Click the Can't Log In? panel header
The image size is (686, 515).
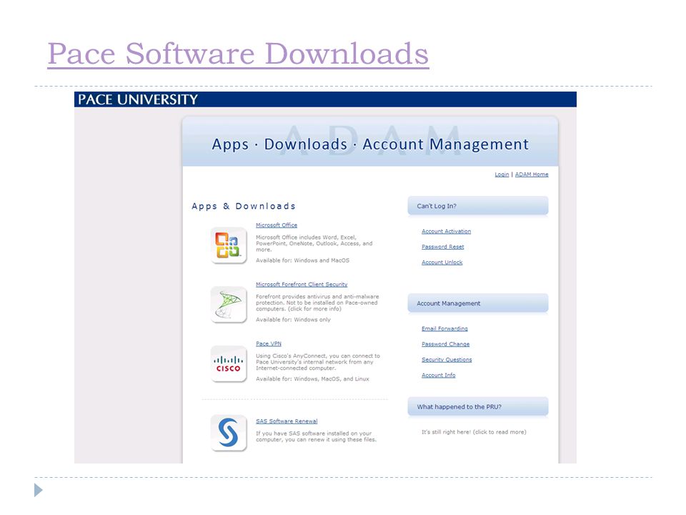[x=478, y=206]
